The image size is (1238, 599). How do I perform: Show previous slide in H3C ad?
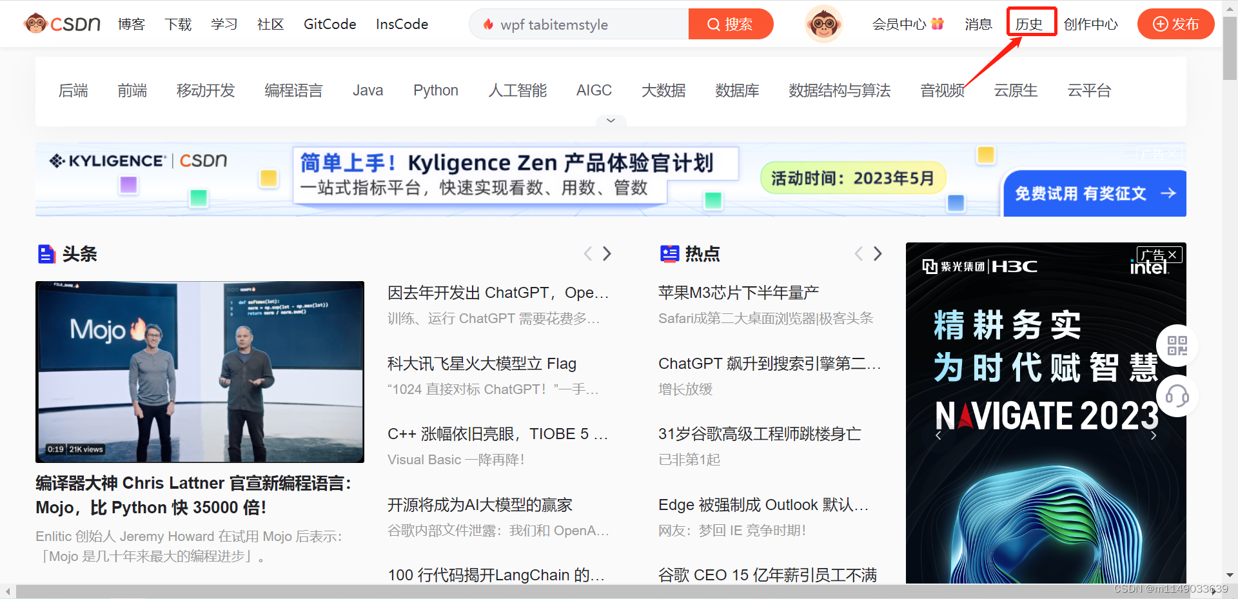click(938, 435)
